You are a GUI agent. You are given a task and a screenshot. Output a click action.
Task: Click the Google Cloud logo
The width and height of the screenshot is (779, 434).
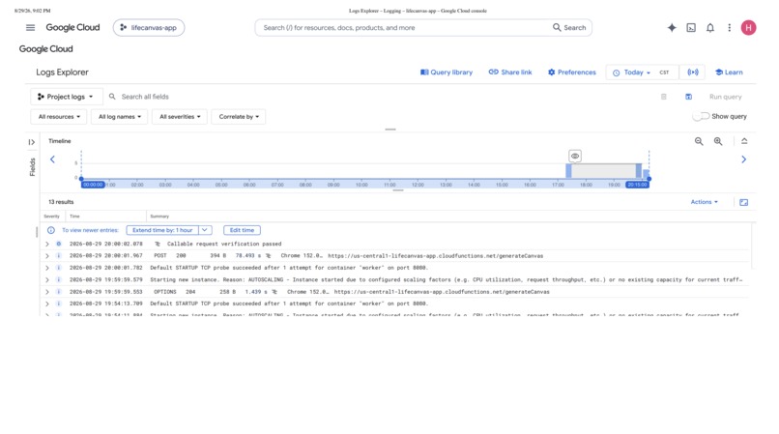click(x=72, y=28)
